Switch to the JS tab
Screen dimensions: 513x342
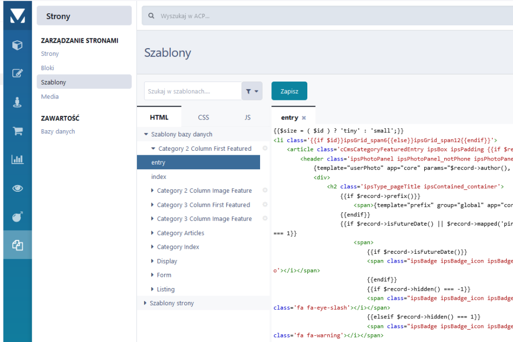click(x=247, y=117)
